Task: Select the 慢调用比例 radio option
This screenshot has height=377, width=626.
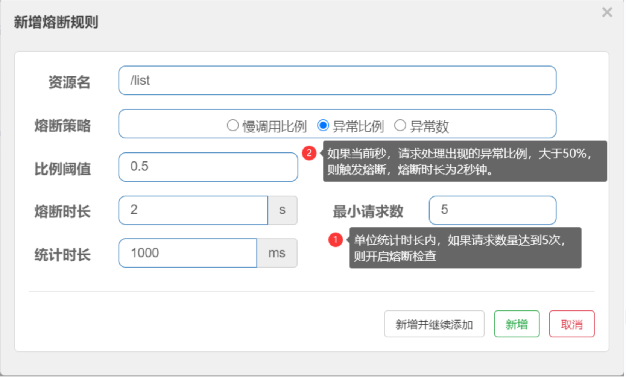Action: pyautogui.click(x=233, y=126)
